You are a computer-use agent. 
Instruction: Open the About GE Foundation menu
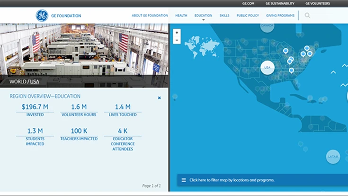150,16
